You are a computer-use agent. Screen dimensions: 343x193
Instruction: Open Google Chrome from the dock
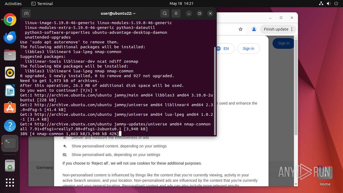coord(10,20)
